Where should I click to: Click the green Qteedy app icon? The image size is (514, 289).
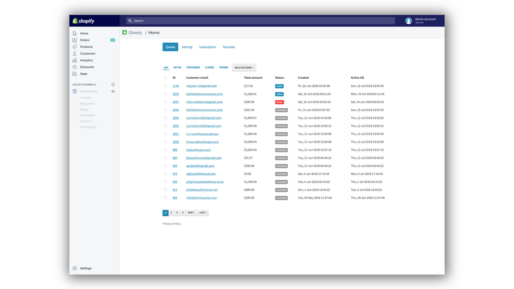(125, 33)
